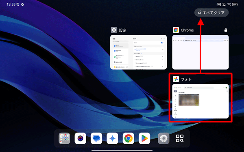Toggle the lock icon on Chrome card
Image resolution: width=244 pixels, height=152 pixels.
(226, 30)
